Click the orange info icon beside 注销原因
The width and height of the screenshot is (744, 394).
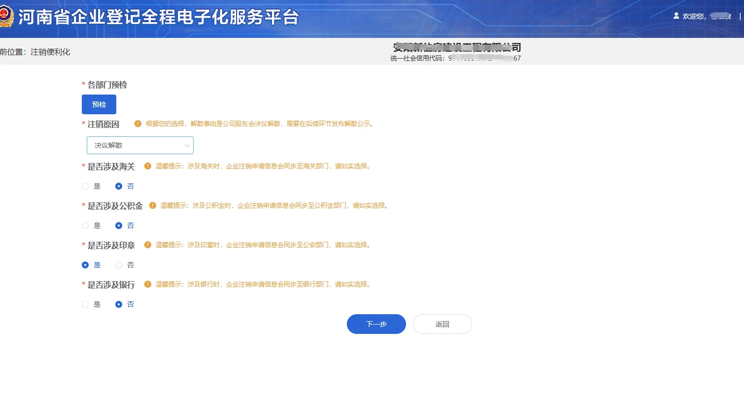pyautogui.click(x=137, y=124)
